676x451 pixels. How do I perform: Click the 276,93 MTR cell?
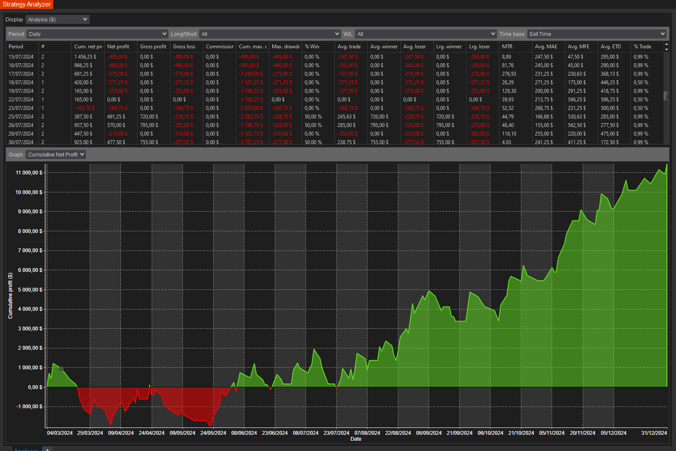click(x=509, y=74)
